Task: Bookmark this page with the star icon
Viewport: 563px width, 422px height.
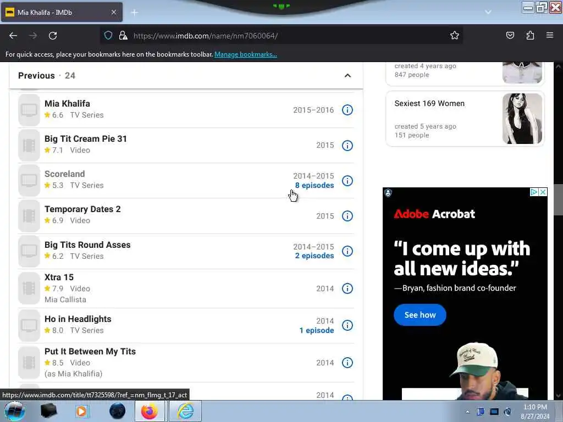Action: click(455, 35)
